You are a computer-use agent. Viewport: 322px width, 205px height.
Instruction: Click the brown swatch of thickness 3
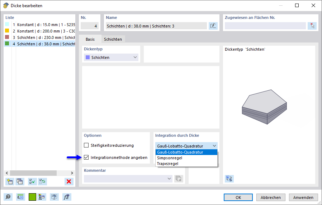[7, 37]
